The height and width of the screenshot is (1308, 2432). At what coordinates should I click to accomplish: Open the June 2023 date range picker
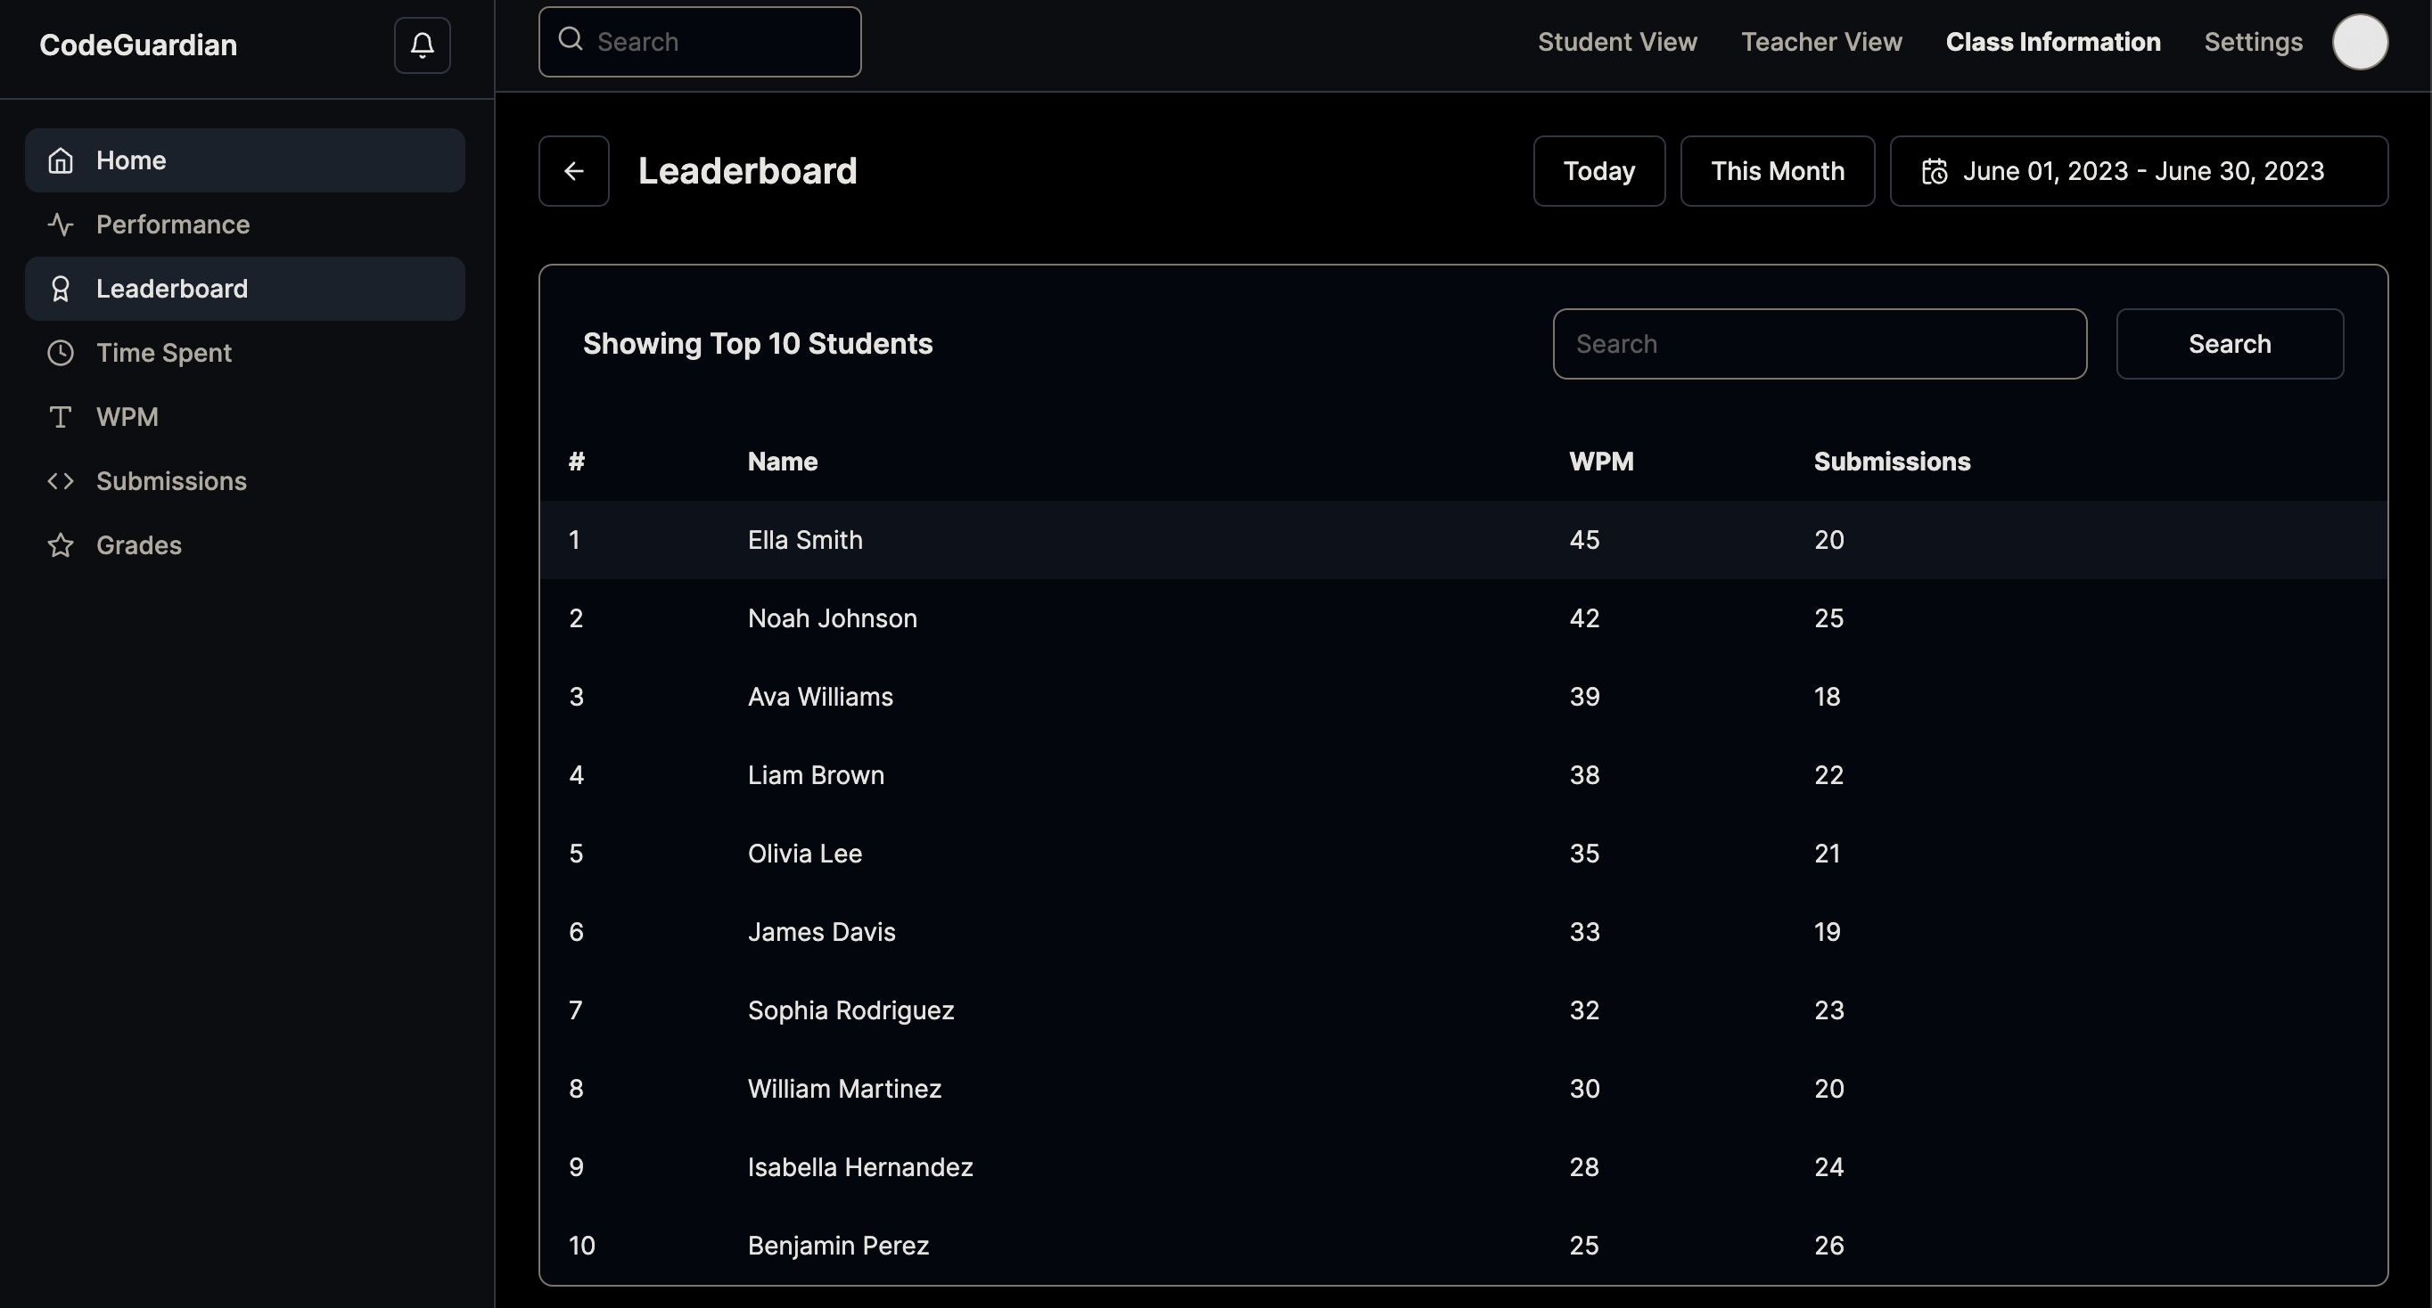point(2139,171)
